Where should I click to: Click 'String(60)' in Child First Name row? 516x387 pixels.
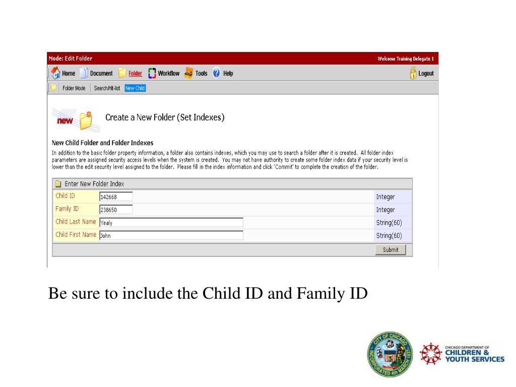(389, 236)
